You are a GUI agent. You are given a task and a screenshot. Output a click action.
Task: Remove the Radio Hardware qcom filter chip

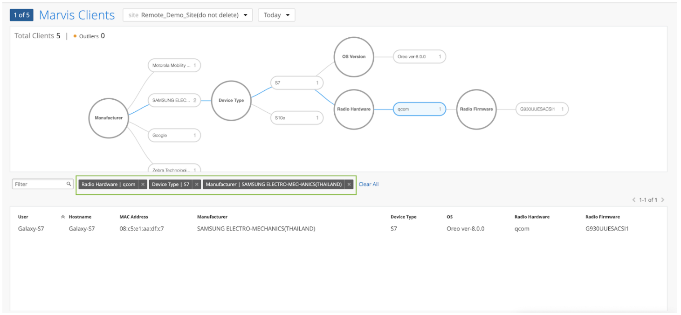(x=143, y=185)
